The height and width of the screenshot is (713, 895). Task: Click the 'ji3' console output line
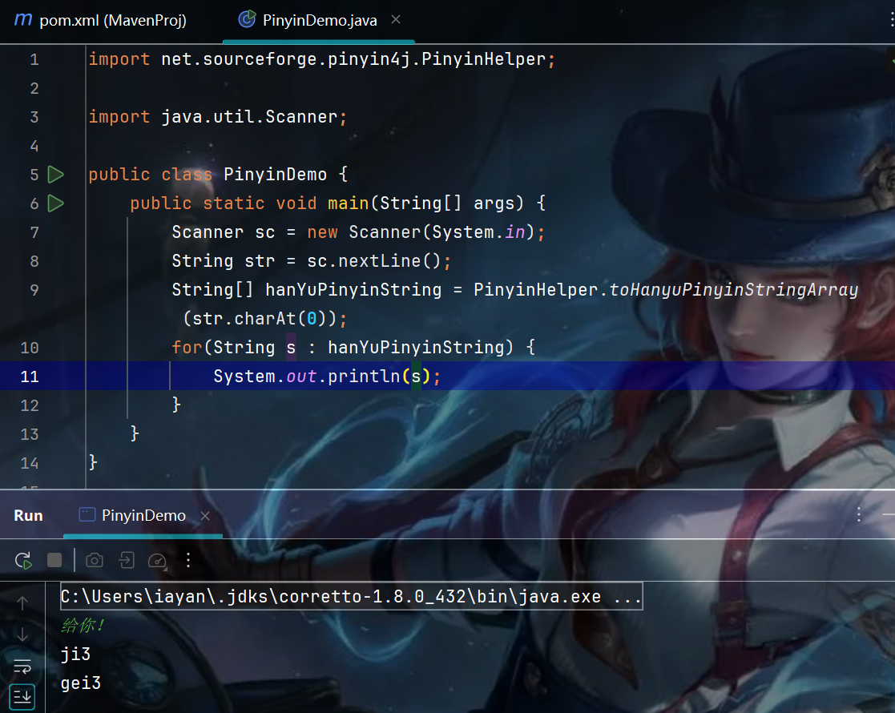pyautogui.click(x=76, y=655)
